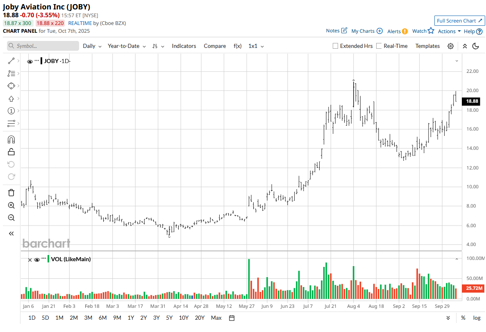Click the green VOL color marker
This screenshot has height=332, width=486.
pos(48,259)
